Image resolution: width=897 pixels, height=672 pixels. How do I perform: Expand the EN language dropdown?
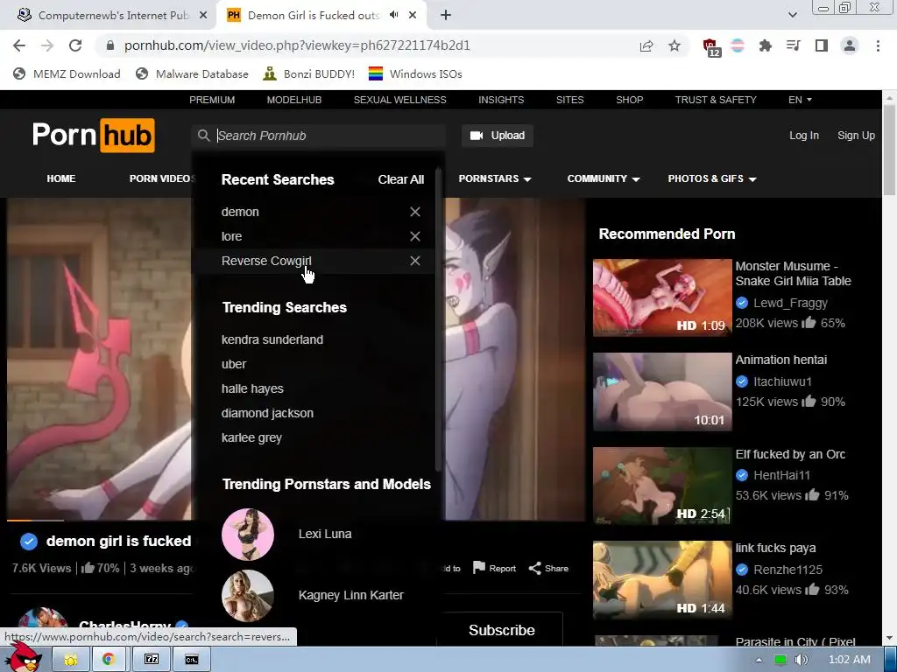(800, 100)
